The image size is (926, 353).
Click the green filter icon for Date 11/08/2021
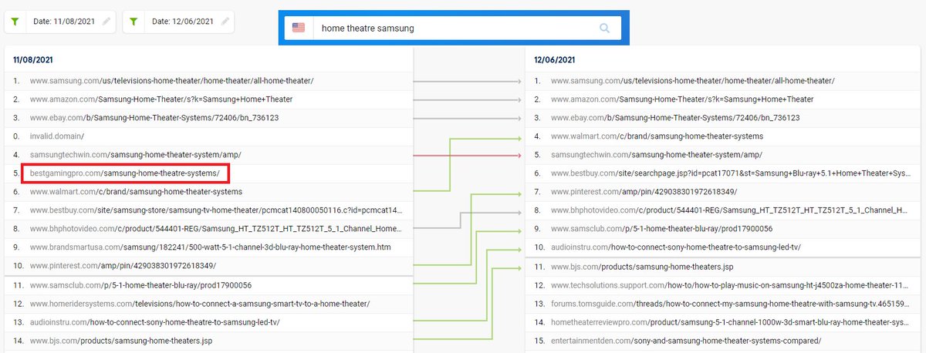[x=15, y=22]
